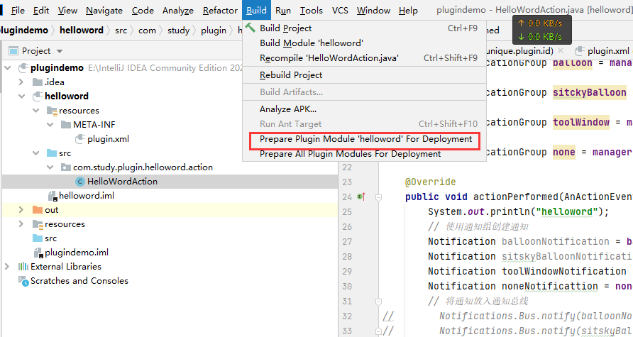Expand the .idea folder
This screenshot has width=633, height=337.
click(21, 82)
